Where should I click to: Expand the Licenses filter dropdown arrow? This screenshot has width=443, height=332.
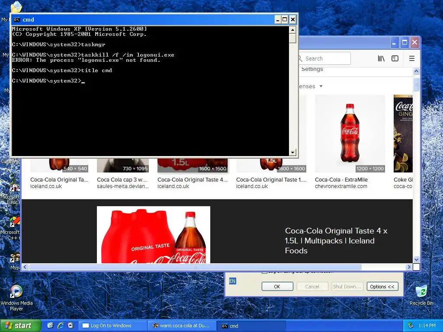click(321, 86)
